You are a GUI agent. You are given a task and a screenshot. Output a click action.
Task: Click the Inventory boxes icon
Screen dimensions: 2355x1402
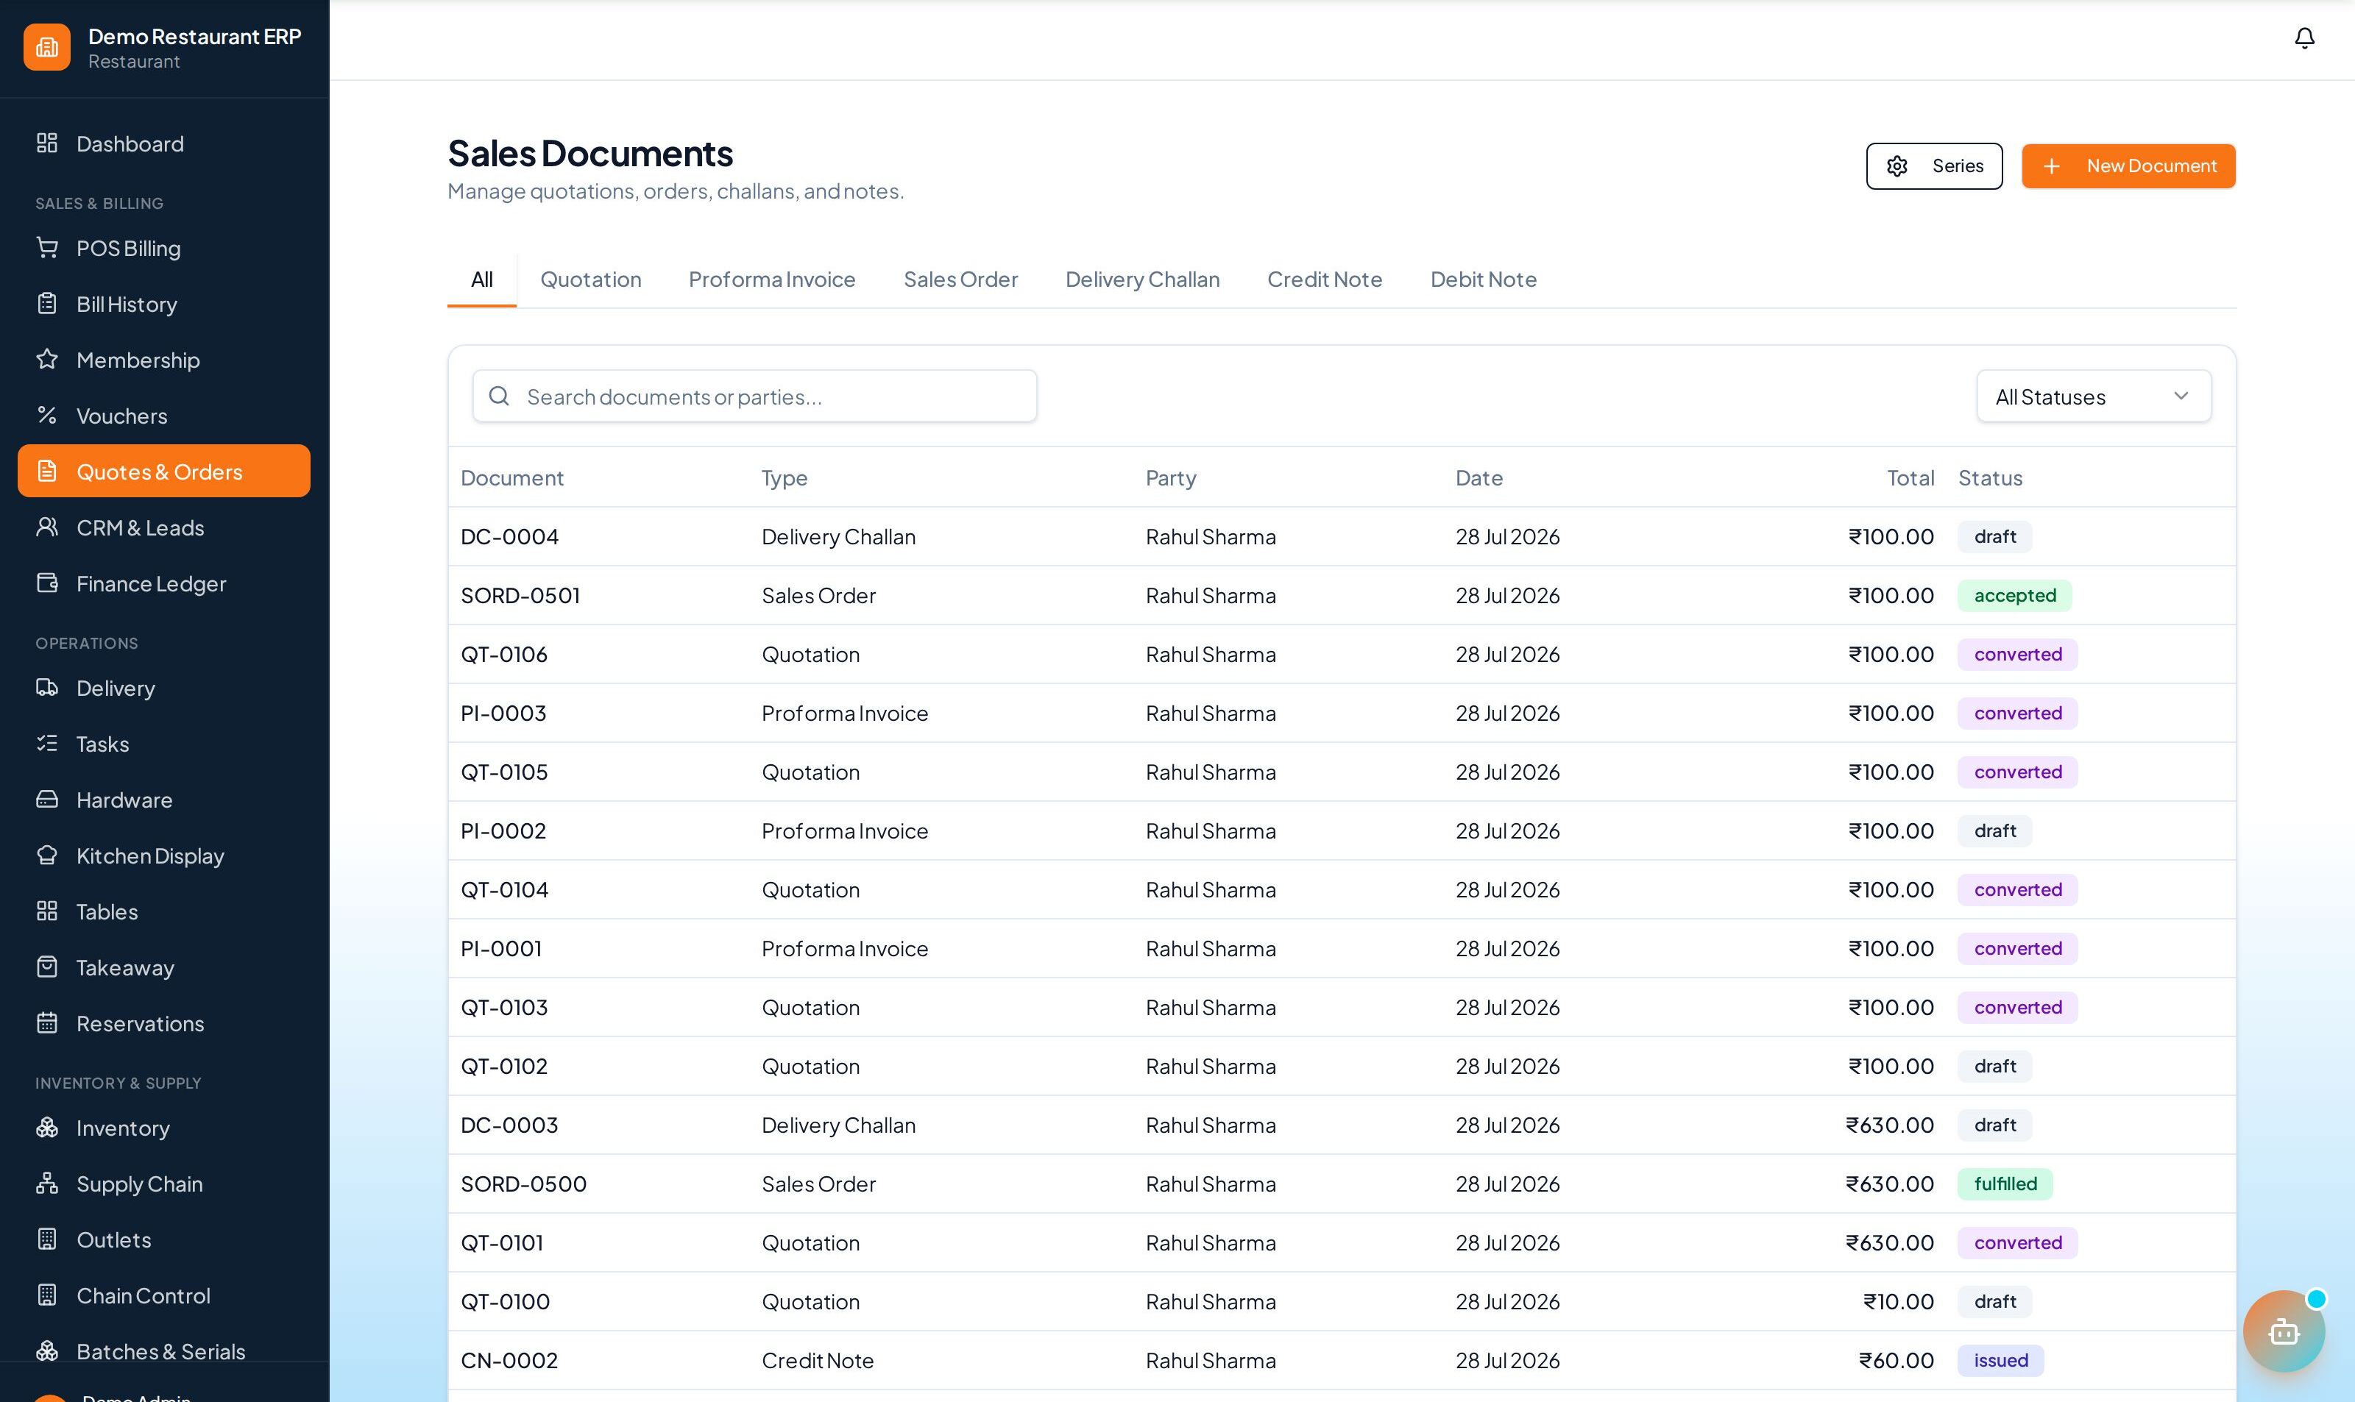pos(47,1127)
